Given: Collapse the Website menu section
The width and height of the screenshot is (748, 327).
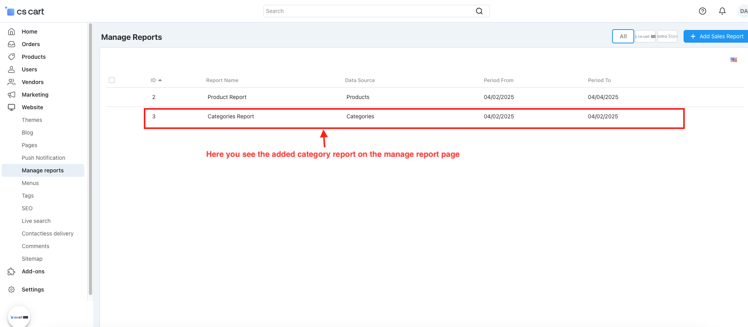Looking at the screenshot, I should tap(32, 107).
